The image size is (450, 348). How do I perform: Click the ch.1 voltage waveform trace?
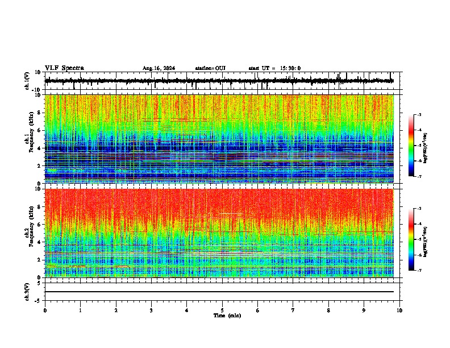coord(219,81)
